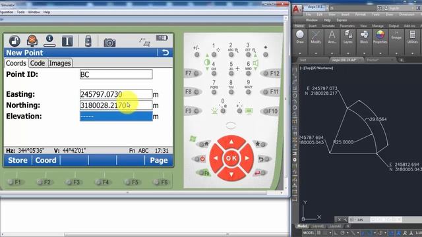
Task: Click the OK key on navigation pad
Action: click(x=231, y=158)
